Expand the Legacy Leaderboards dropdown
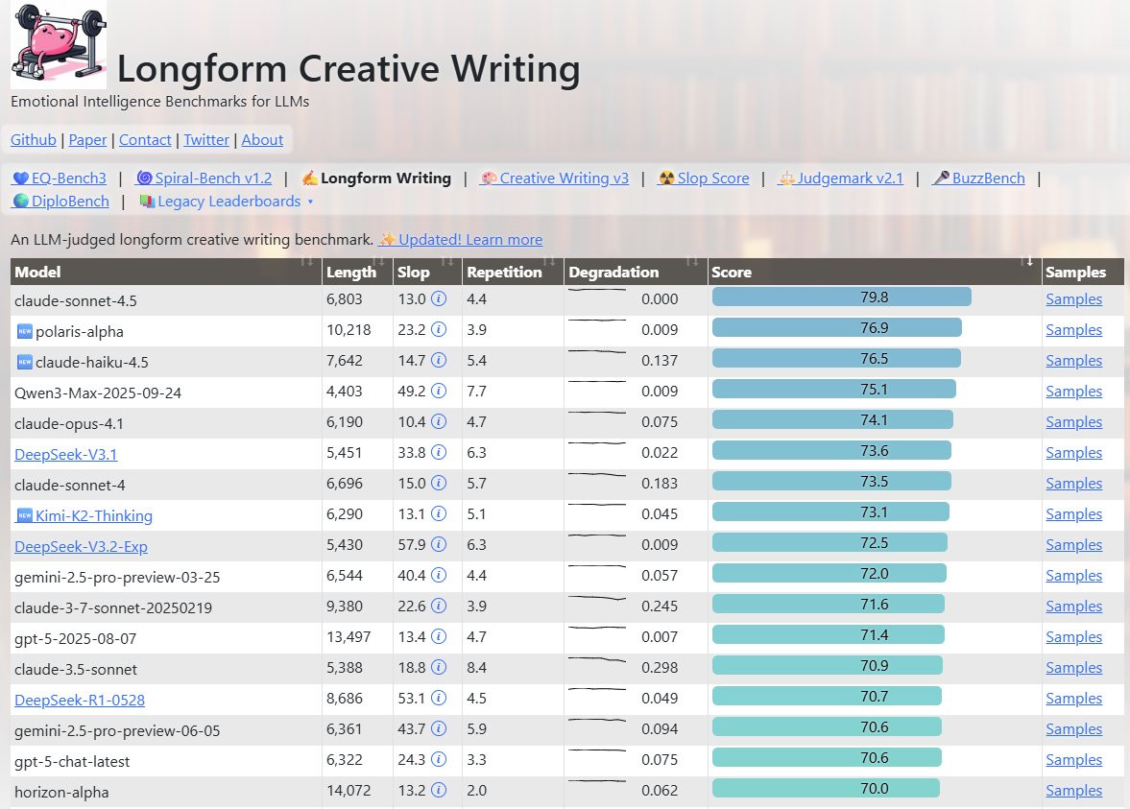 [228, 202]
